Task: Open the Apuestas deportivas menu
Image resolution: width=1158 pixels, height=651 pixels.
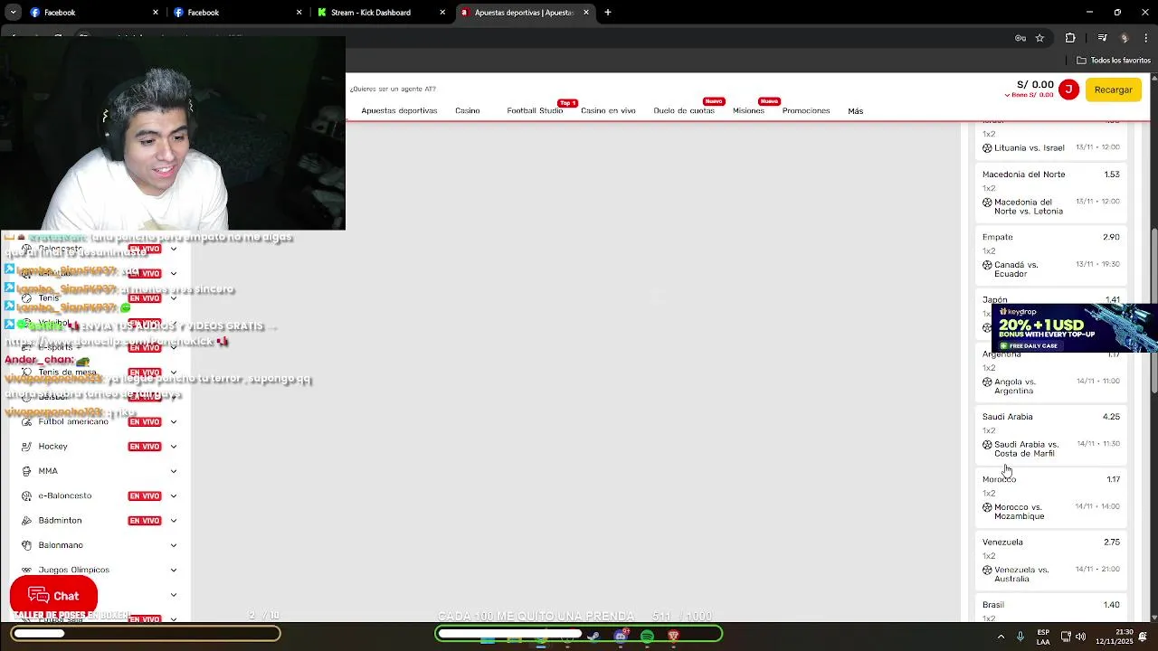Action: [x=399, y=111]
